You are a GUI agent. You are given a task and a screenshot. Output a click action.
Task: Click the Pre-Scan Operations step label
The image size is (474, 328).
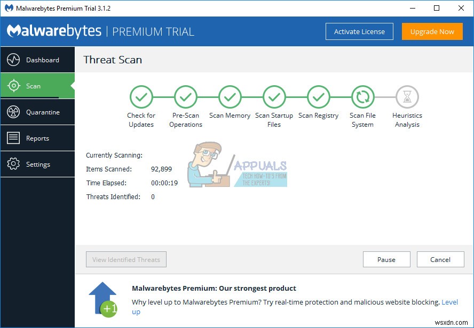click(x=186, y=120)
